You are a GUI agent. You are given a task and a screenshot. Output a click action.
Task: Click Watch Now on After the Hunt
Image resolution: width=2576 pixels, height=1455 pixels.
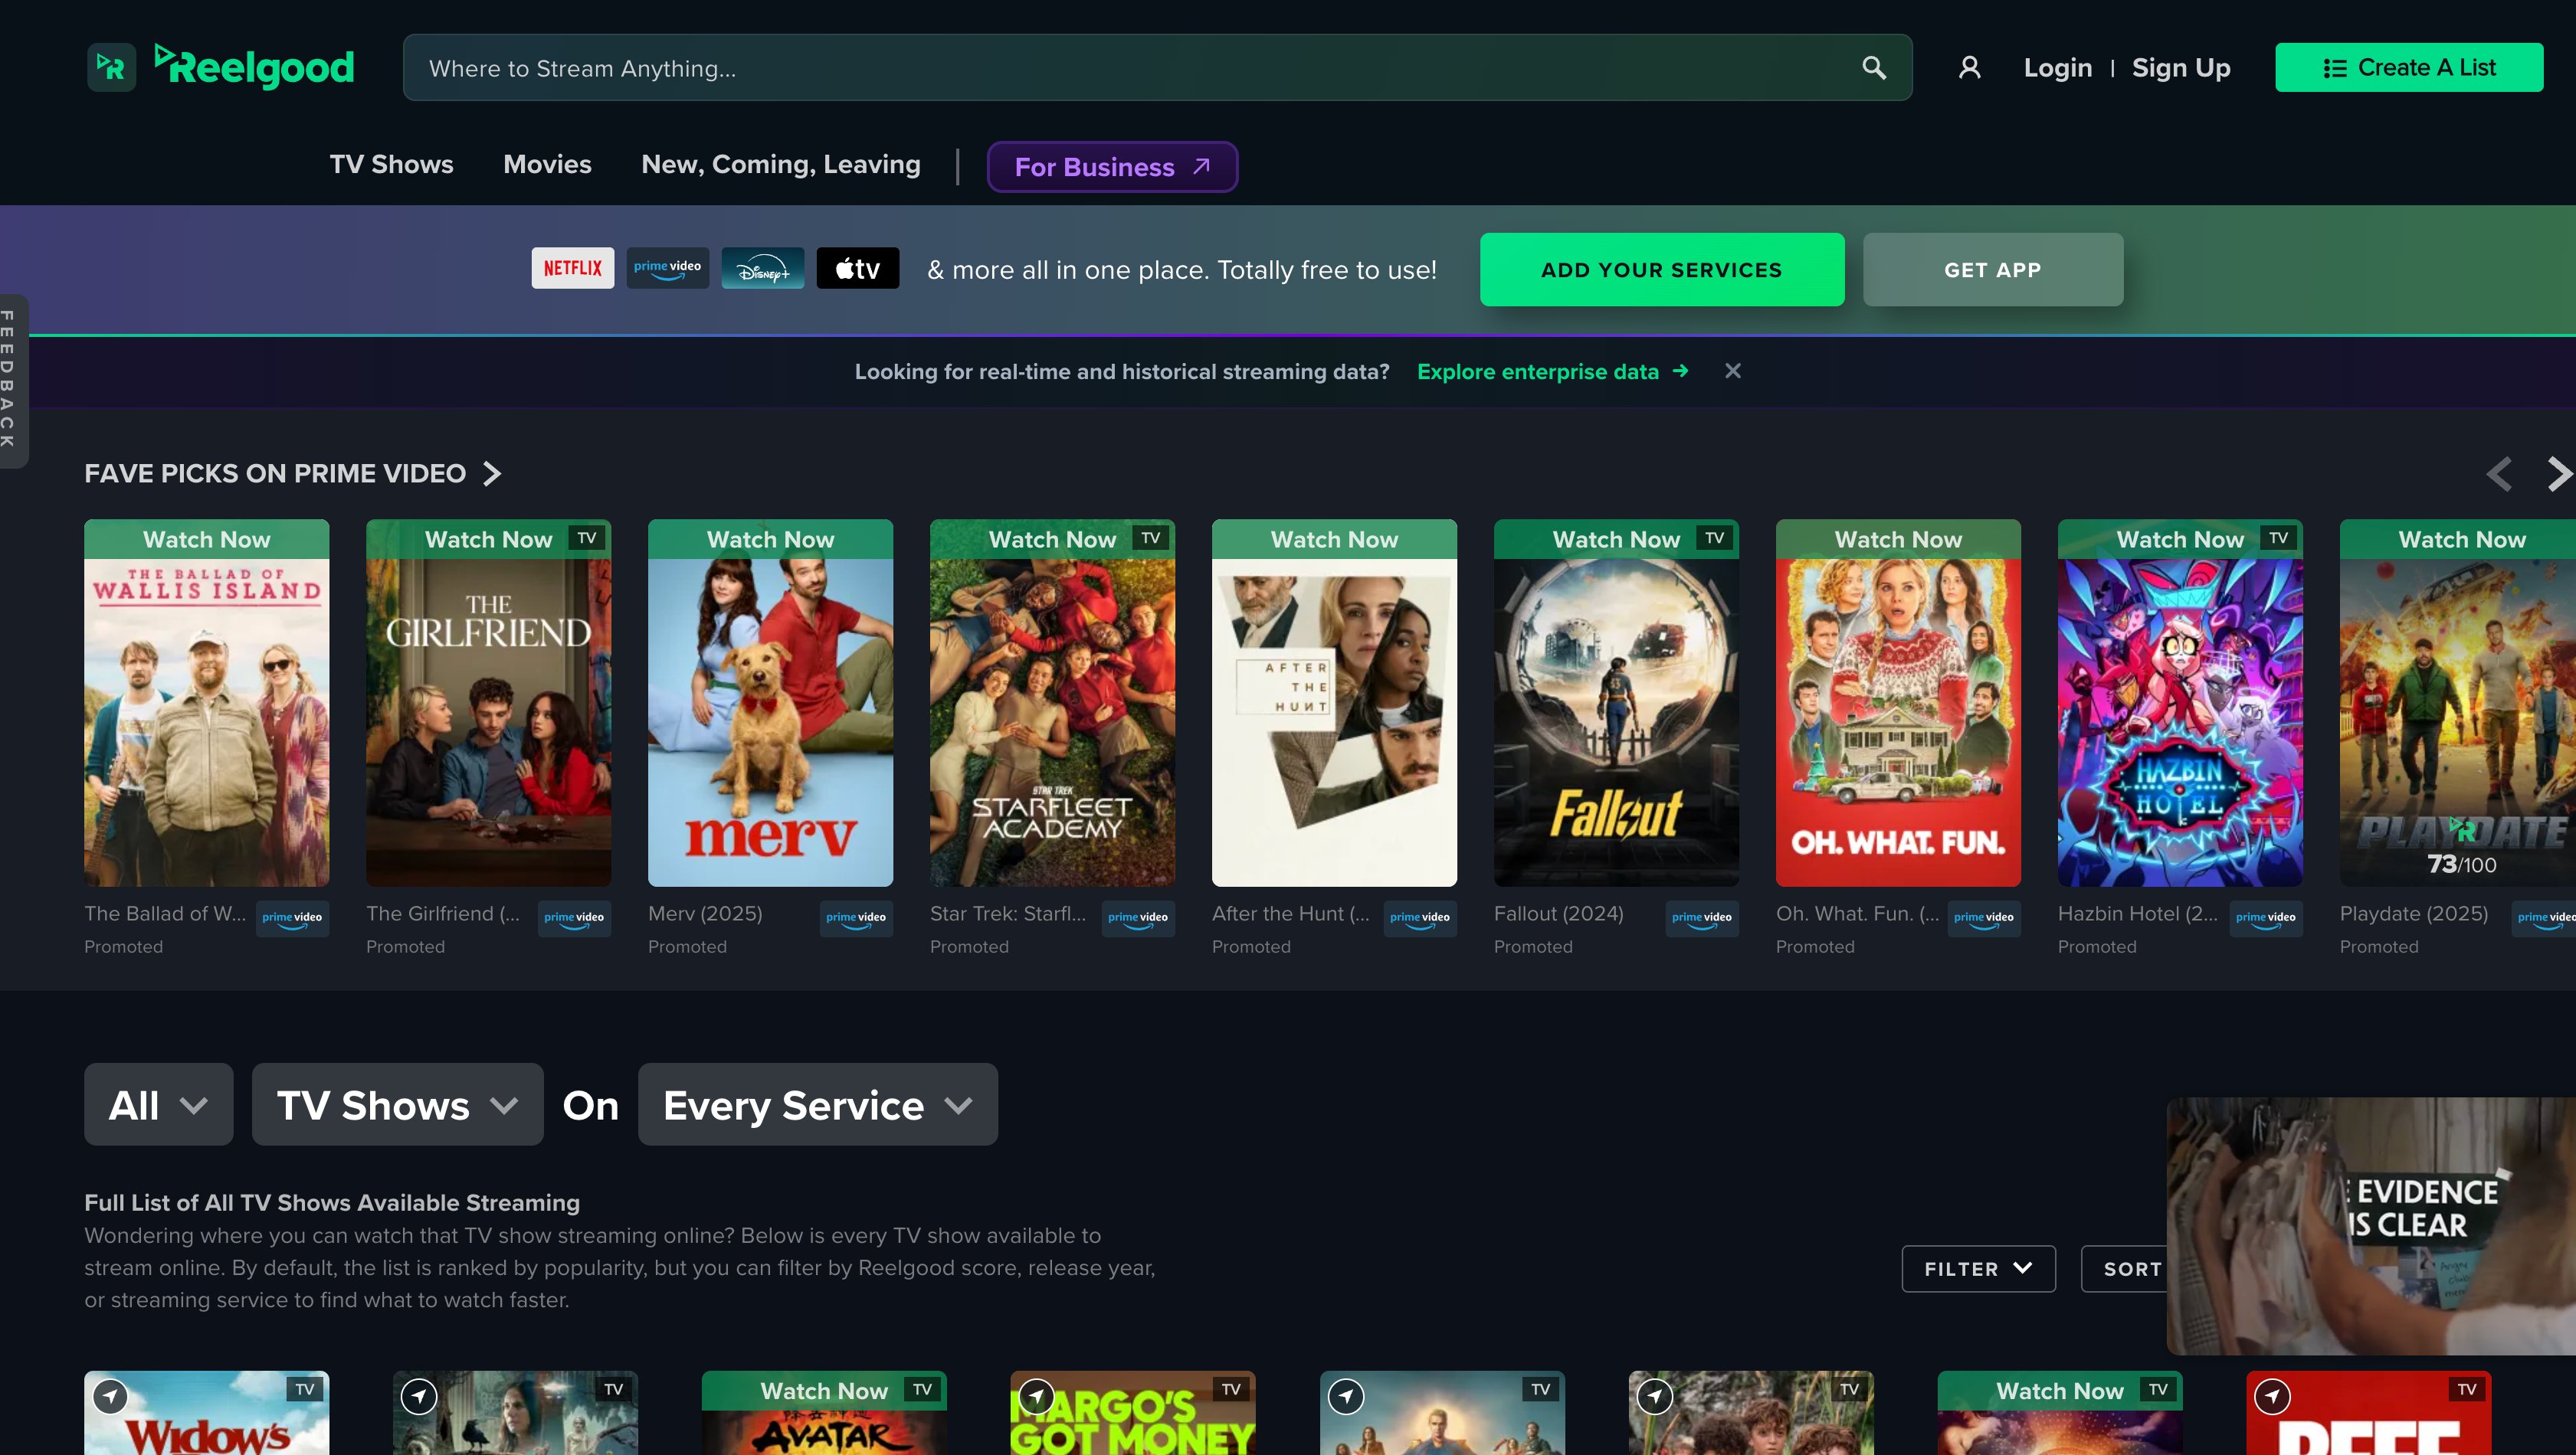(x=1334, y=540)
